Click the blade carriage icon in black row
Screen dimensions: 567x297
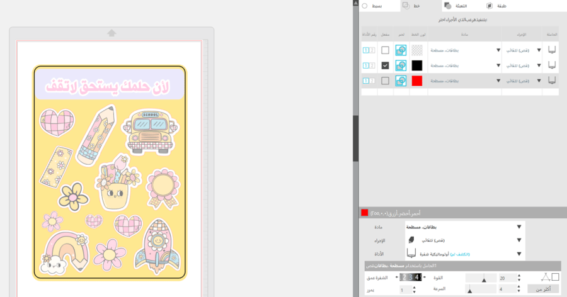click(x=552, y=65)
